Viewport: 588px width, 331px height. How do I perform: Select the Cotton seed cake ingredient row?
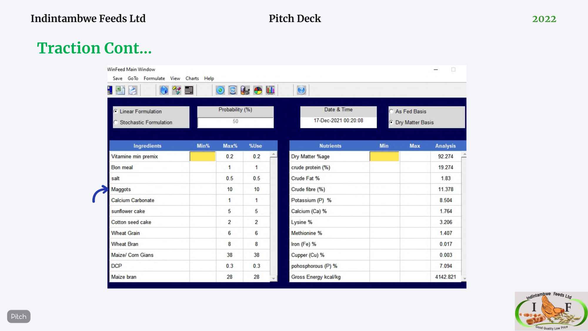(x=190, y=222)
